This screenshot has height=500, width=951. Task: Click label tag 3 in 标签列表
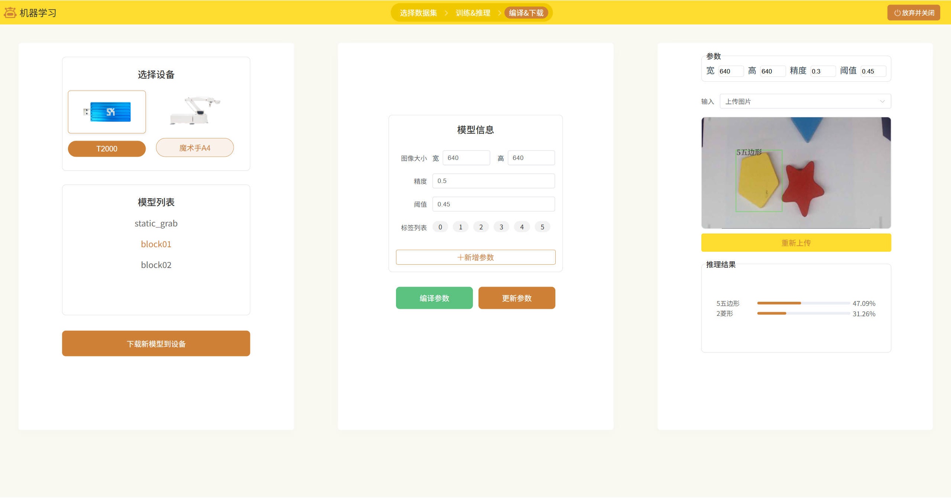click(502, 227)
